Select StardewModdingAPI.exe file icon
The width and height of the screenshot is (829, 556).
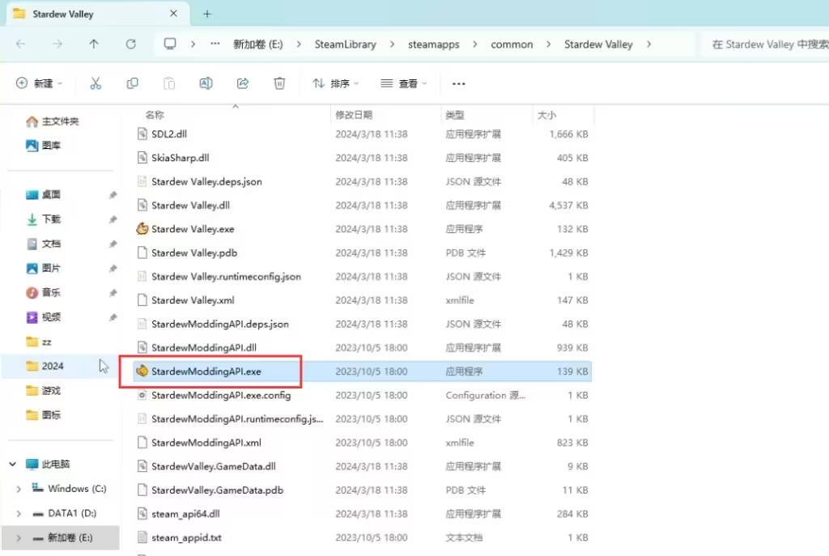pyautogui.click(x=142, y=371)
